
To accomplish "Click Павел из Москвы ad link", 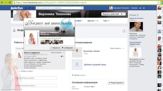I will click(136, 18).
